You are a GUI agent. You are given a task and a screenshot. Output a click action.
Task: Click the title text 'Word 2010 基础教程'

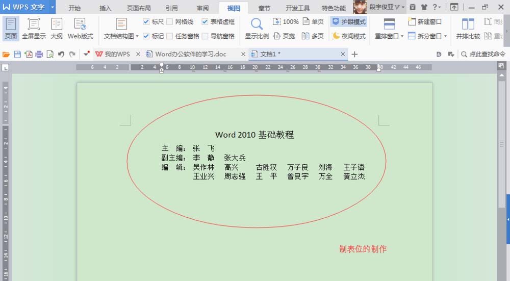tap(254, 135)
